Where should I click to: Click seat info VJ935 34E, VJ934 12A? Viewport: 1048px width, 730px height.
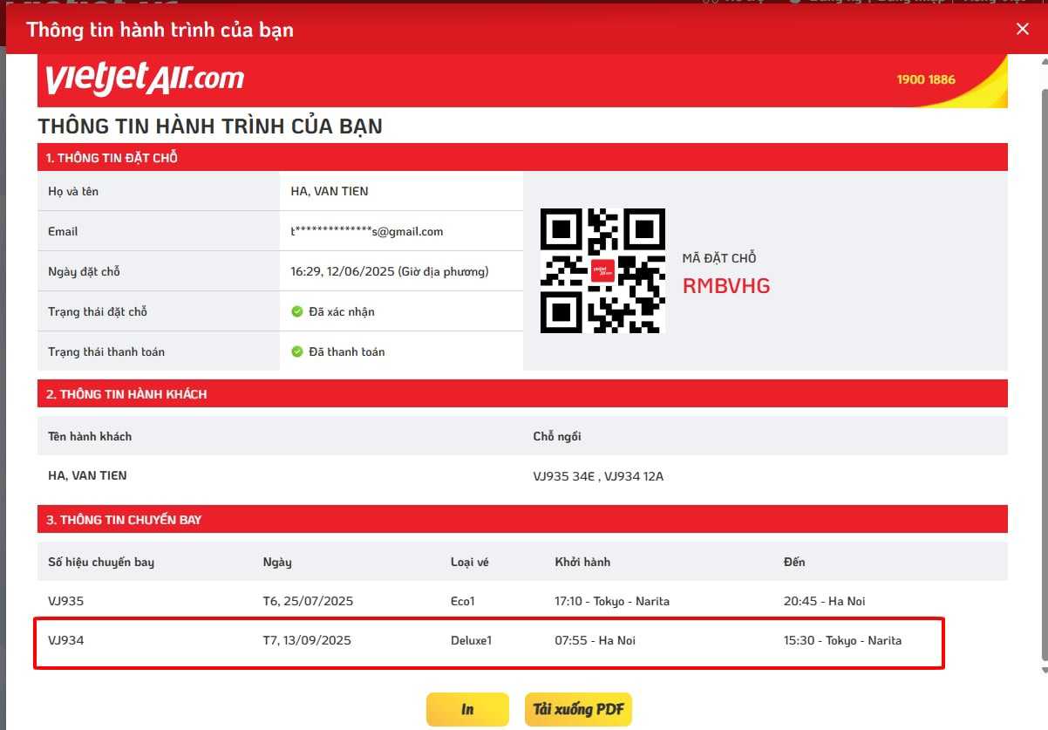tap(598, 476)
